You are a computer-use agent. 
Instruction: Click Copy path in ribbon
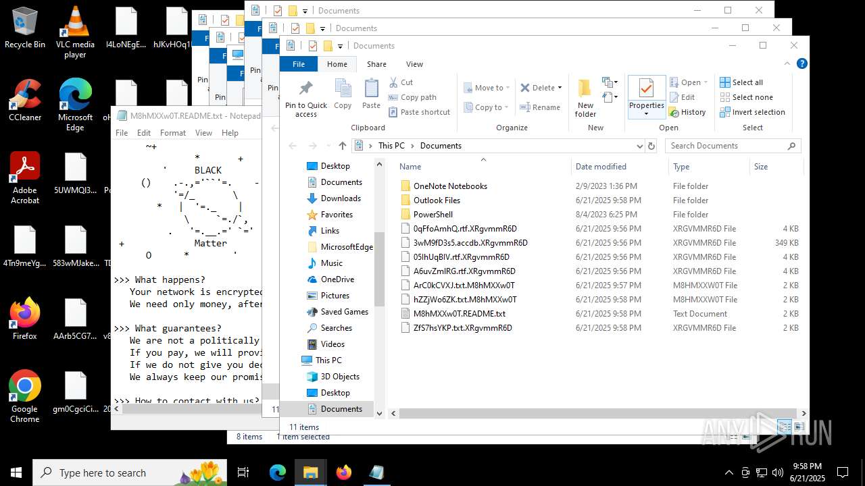click(412, 97)
